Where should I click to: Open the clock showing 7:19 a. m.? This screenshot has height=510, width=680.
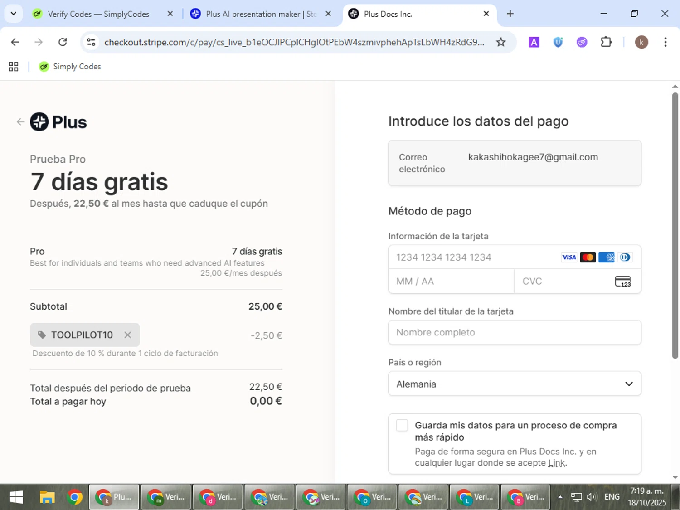tap(647, 497)
